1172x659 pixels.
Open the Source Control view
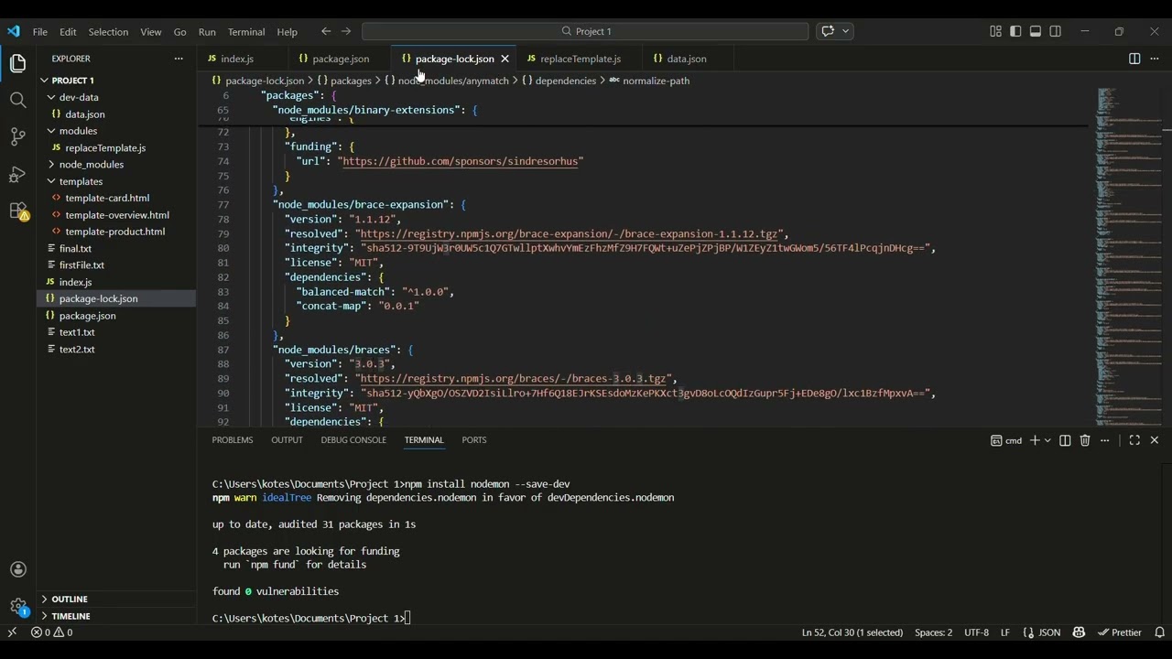[x=17, y=136]
